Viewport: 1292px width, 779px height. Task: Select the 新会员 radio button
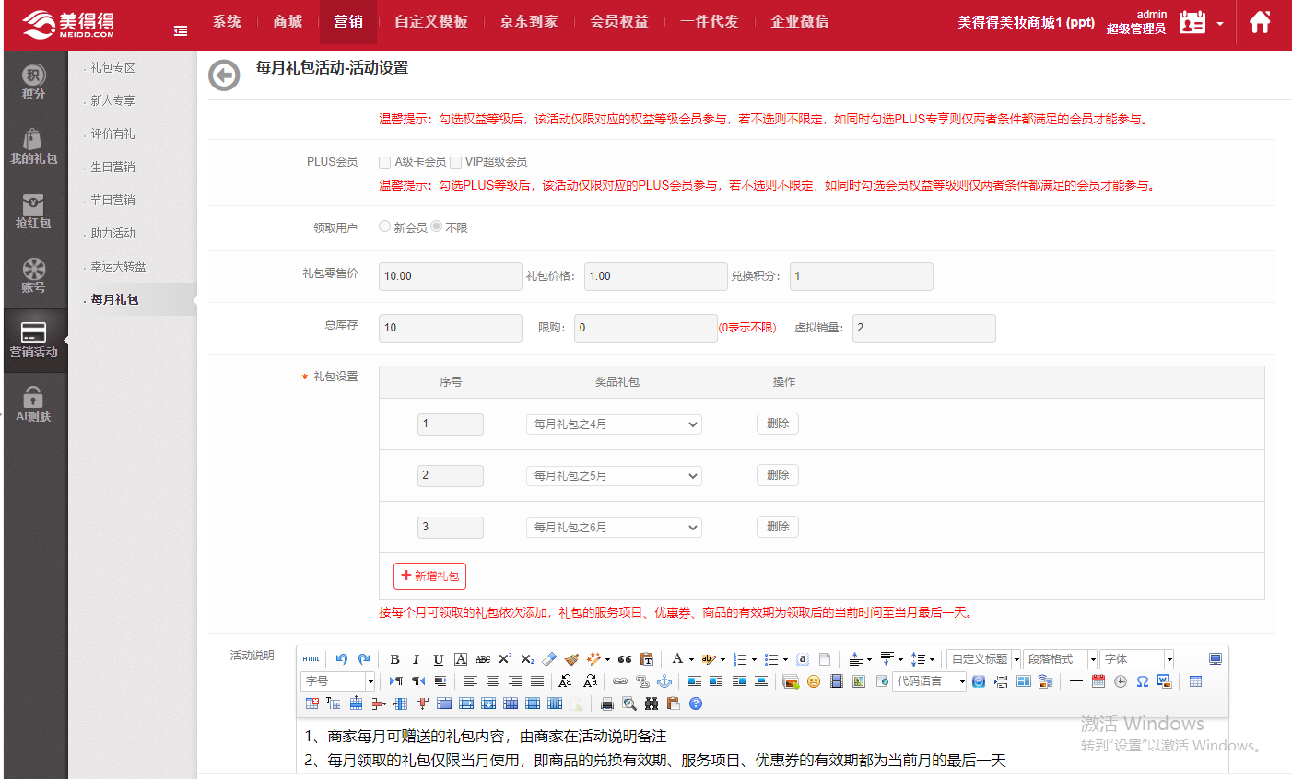pyautogui.click(x=384, y=227)
